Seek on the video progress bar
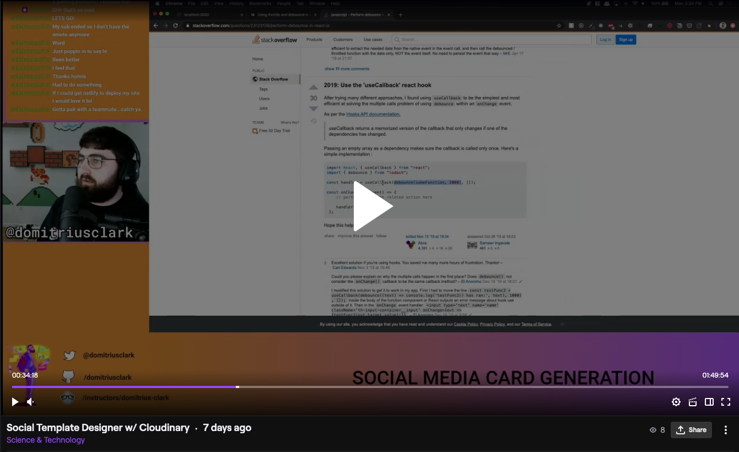The height and width of the screenshot is (452, 739). (370, 387)
